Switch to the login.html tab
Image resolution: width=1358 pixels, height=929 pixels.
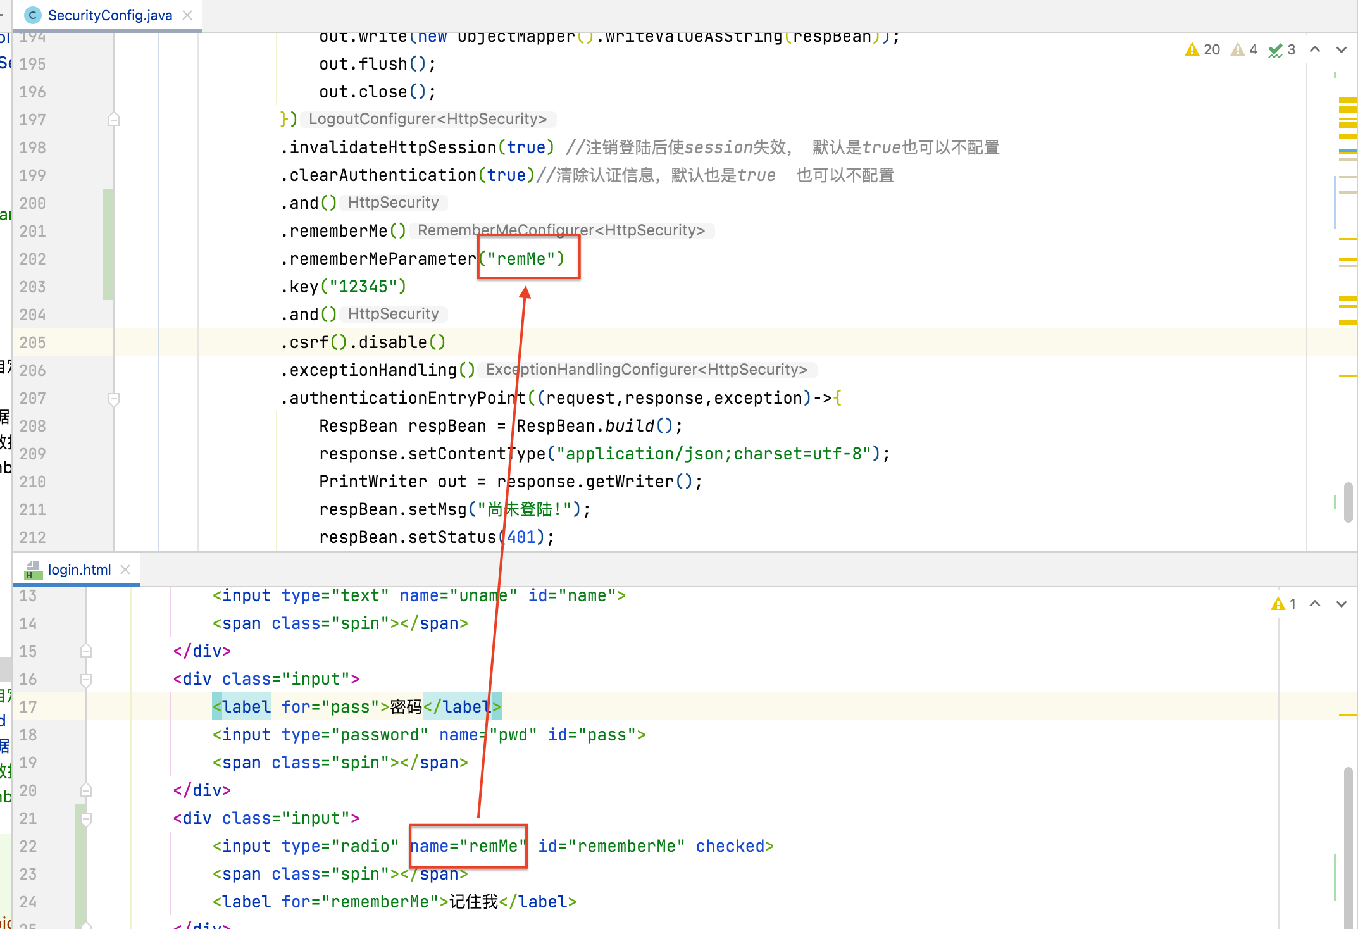tap(79, 570)
